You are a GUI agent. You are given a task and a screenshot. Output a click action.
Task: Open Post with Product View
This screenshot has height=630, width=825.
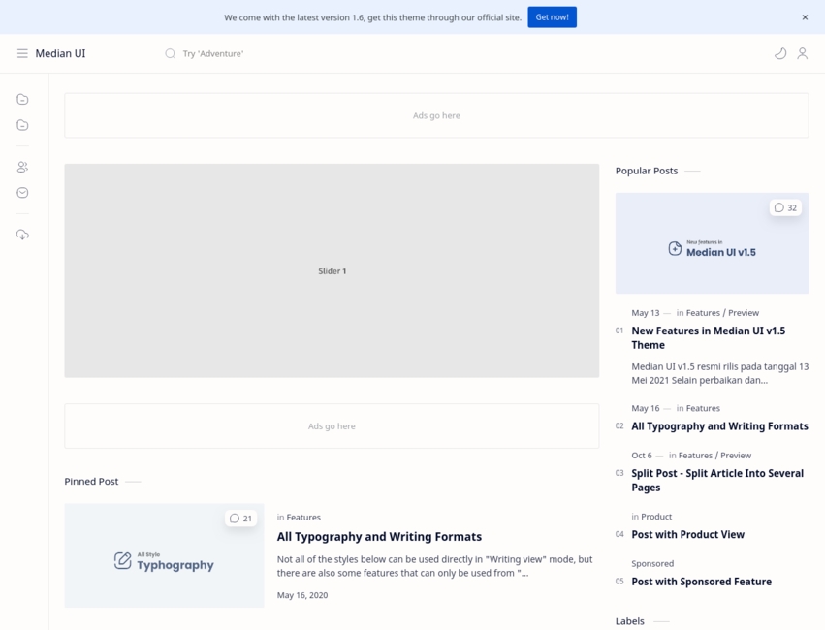(x=687, y=535)
